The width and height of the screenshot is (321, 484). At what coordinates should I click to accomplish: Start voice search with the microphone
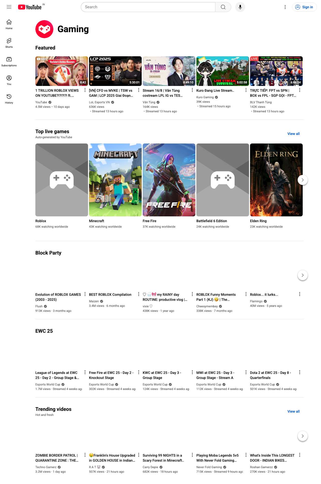(240, 7)
